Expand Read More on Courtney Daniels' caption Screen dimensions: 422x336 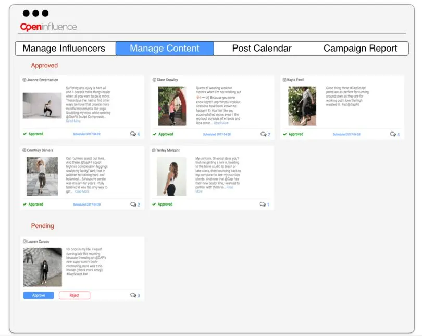coord(82,191)
